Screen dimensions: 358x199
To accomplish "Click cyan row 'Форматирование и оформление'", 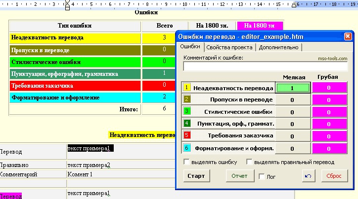I will [x=75, y=98].
